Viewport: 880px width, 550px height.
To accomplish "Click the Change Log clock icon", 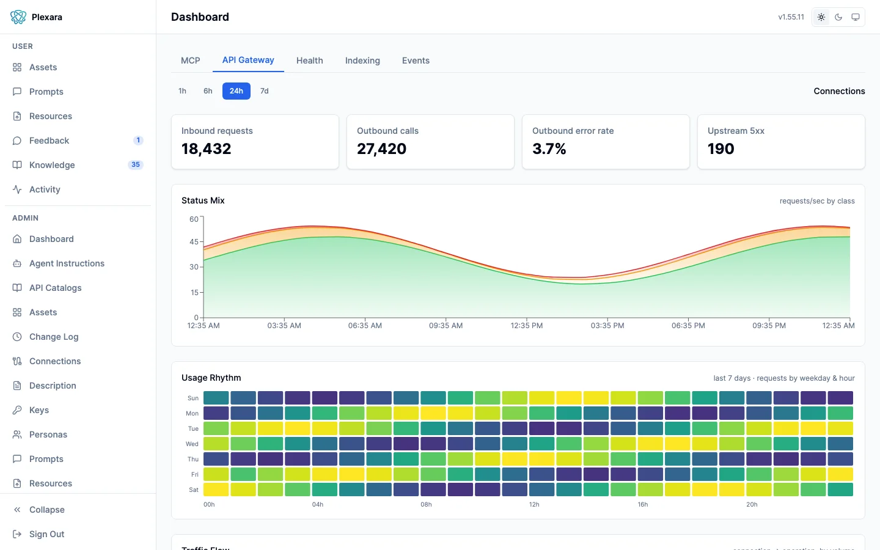I will click(17, 337).
